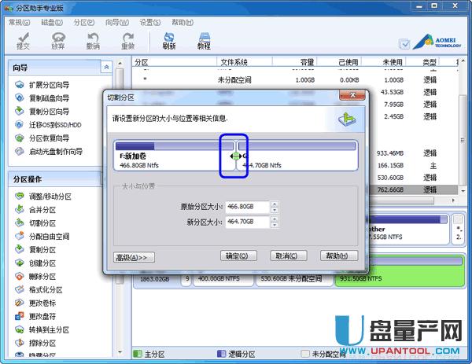Decrease 新分区大小 using the down spinner arrow

(x=274, y=226)
